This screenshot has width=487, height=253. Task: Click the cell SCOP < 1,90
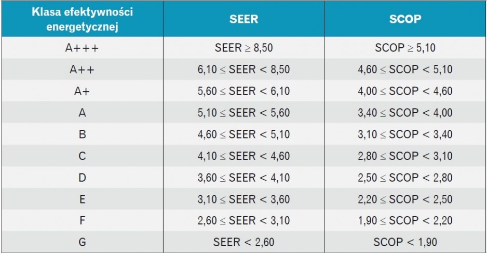click(x=405, y=242)
